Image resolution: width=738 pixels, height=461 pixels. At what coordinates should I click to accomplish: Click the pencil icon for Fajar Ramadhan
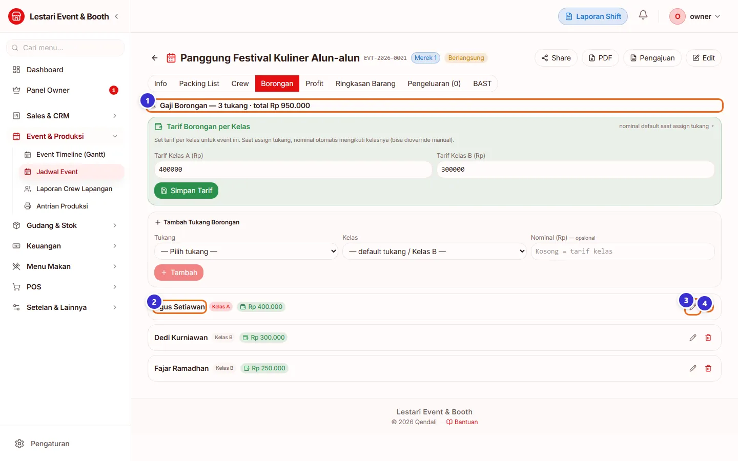[x=693, y=368]
